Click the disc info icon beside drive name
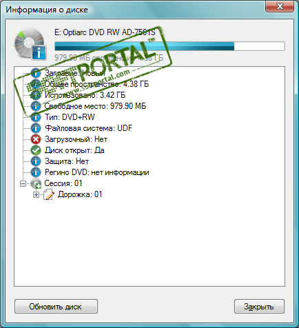 (x=30, y=44)
